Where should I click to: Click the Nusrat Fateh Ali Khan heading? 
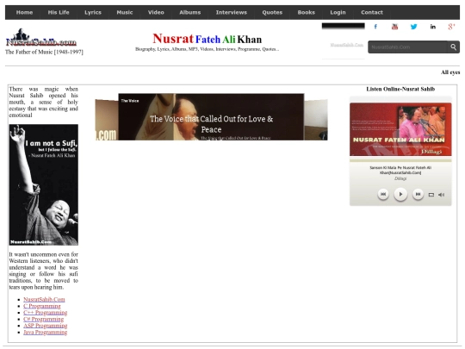click(x=207, y=39)
